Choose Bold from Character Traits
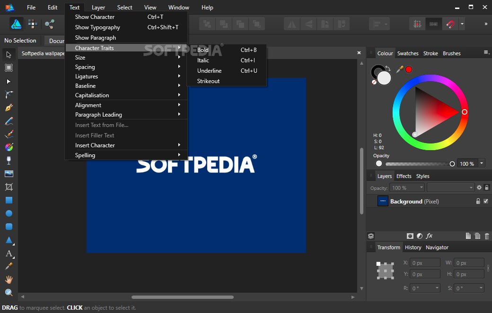 pos(227,50)
